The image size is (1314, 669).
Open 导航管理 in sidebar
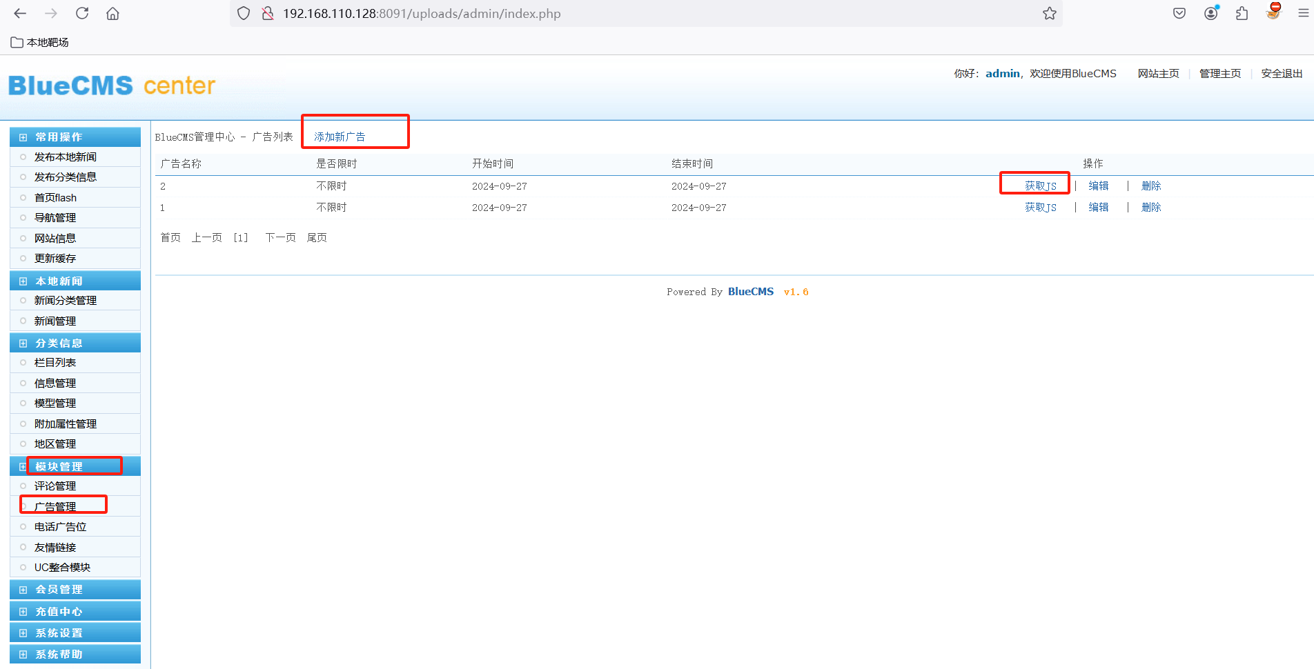[x=55, y=218]
